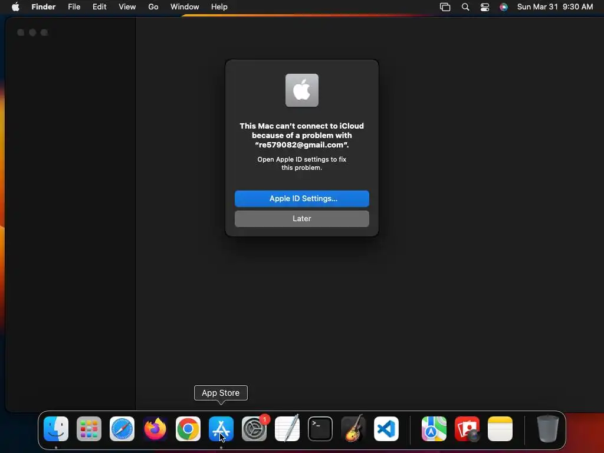Open the Go menu
Screen dimensions: 604x453
click(153, 7)
